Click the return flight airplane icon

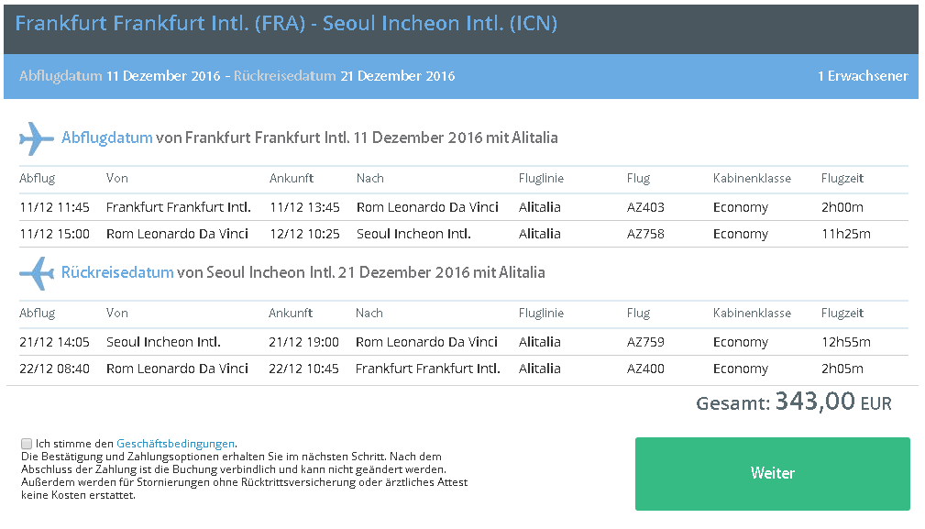tap(37, 273)
